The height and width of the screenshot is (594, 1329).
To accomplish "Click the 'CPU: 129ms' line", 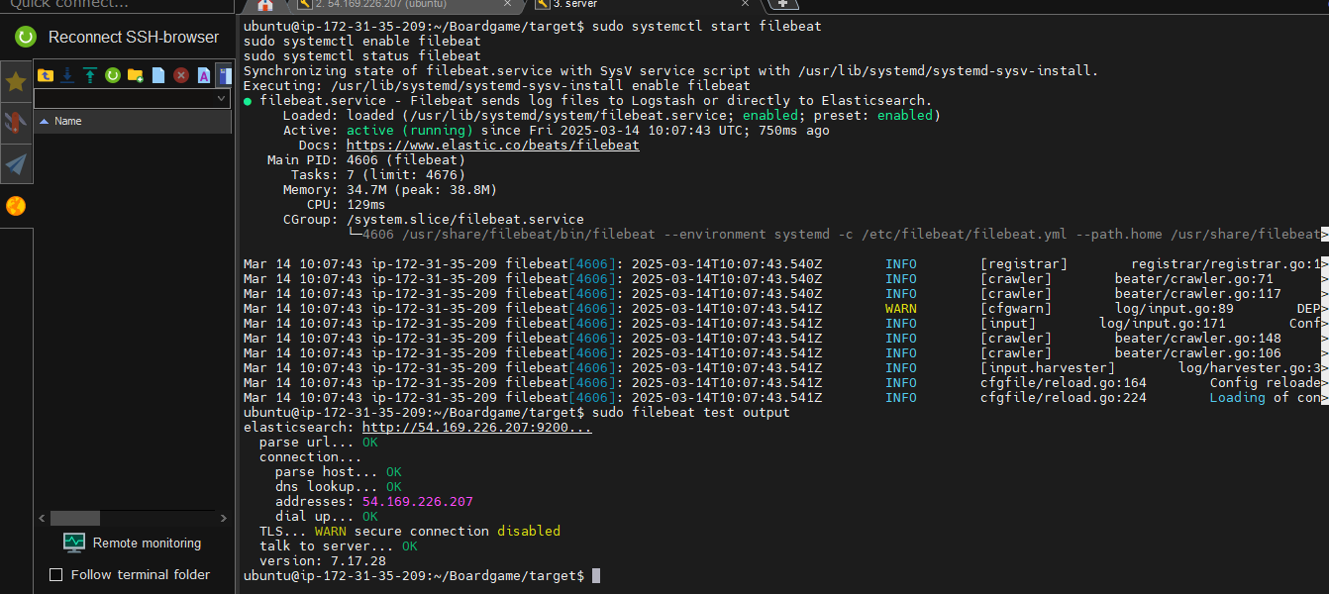I will coord(349,205).
